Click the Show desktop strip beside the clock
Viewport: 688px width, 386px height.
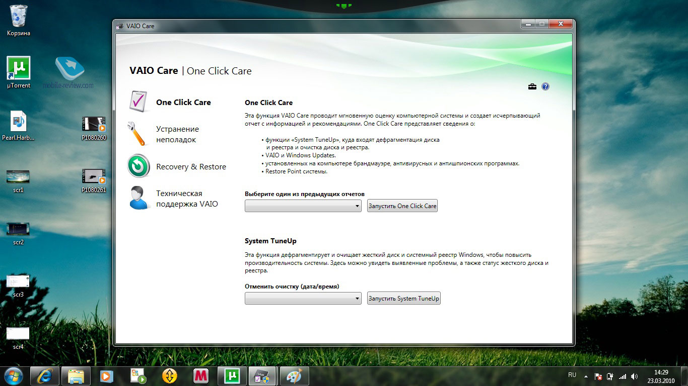click(x=684, y=376)
